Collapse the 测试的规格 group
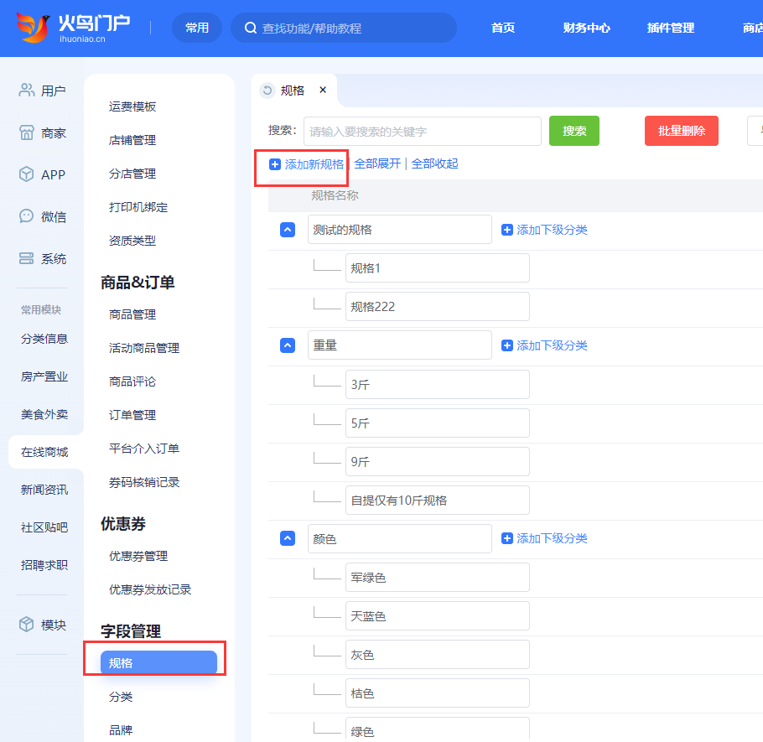Screen dimensions: 763x742 point(288,230)
